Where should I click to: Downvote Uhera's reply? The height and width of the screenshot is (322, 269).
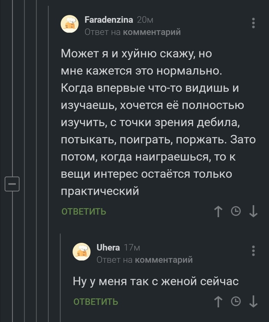click(x=253, y=302)
